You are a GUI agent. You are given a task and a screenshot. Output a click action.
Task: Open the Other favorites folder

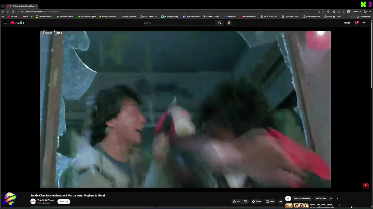(363, 17)
